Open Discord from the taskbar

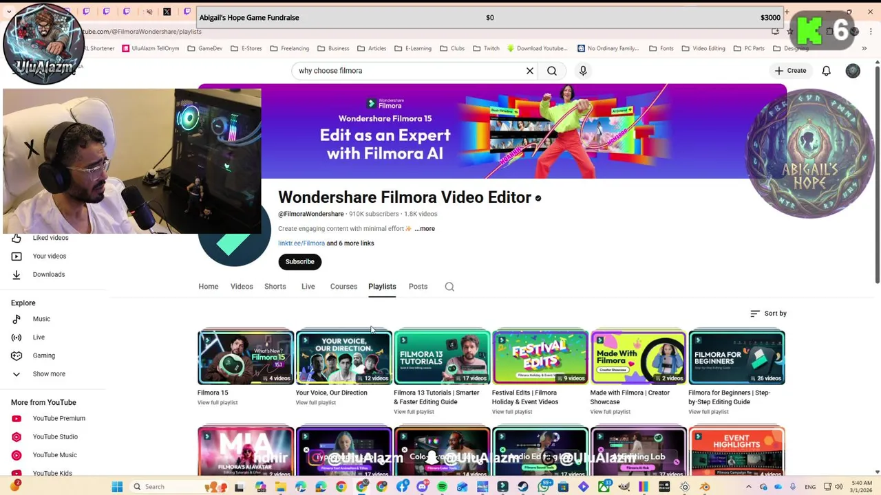423,487
